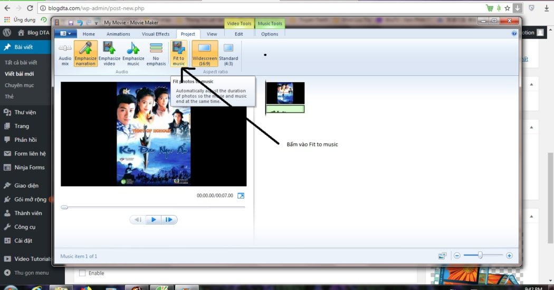Open Phản hồi comments menu
This screenshot has width=554, height=290.
25,140
